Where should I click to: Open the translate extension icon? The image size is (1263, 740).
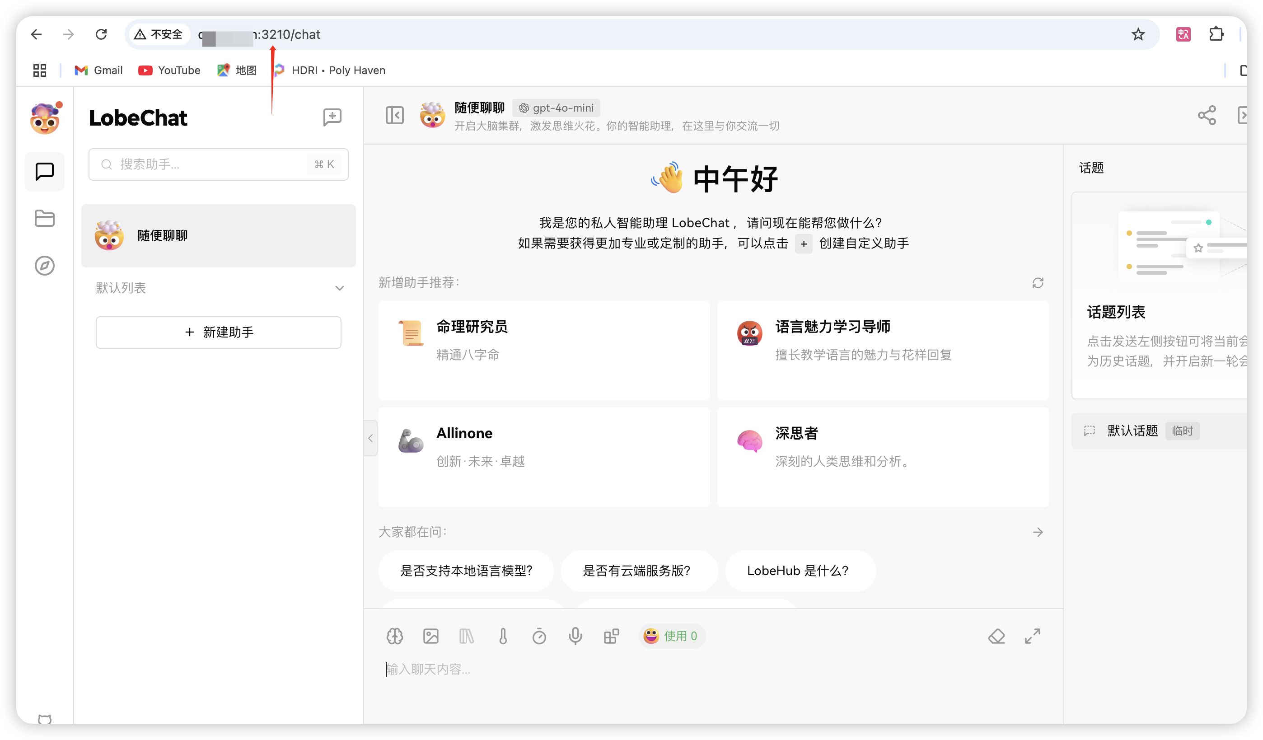click(1183, 34)
